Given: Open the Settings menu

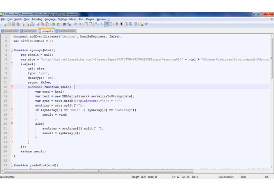Looking at the screenshot, I should click(62, 19).
